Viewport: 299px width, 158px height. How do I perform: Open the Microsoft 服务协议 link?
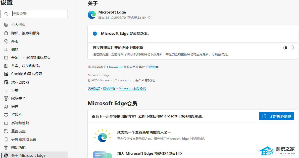coord(132,88)
